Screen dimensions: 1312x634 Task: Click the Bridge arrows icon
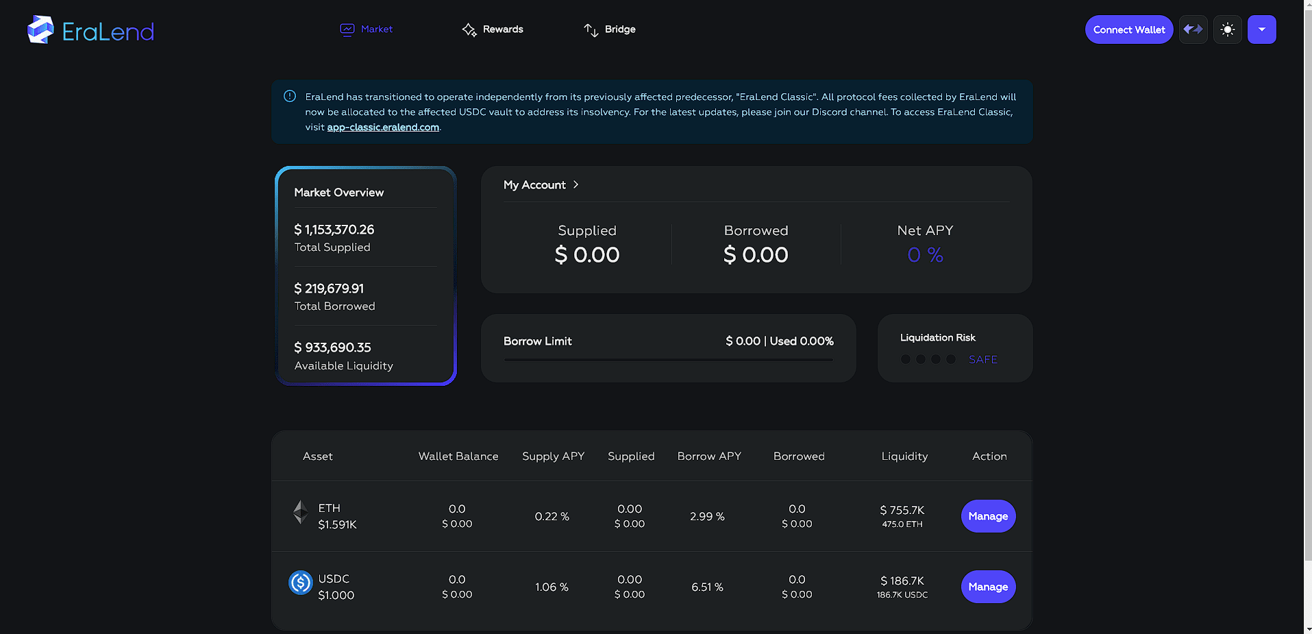pyautogui.click(x=591, y=29)
